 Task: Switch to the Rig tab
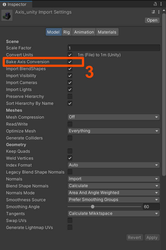point(66,32)
